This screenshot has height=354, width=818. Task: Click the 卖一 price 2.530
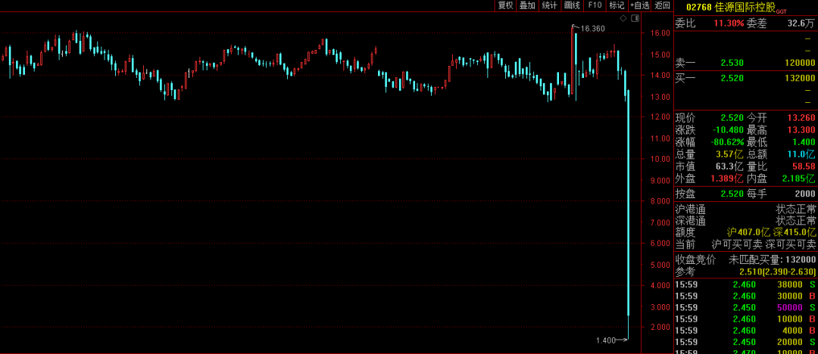(732, 63)
